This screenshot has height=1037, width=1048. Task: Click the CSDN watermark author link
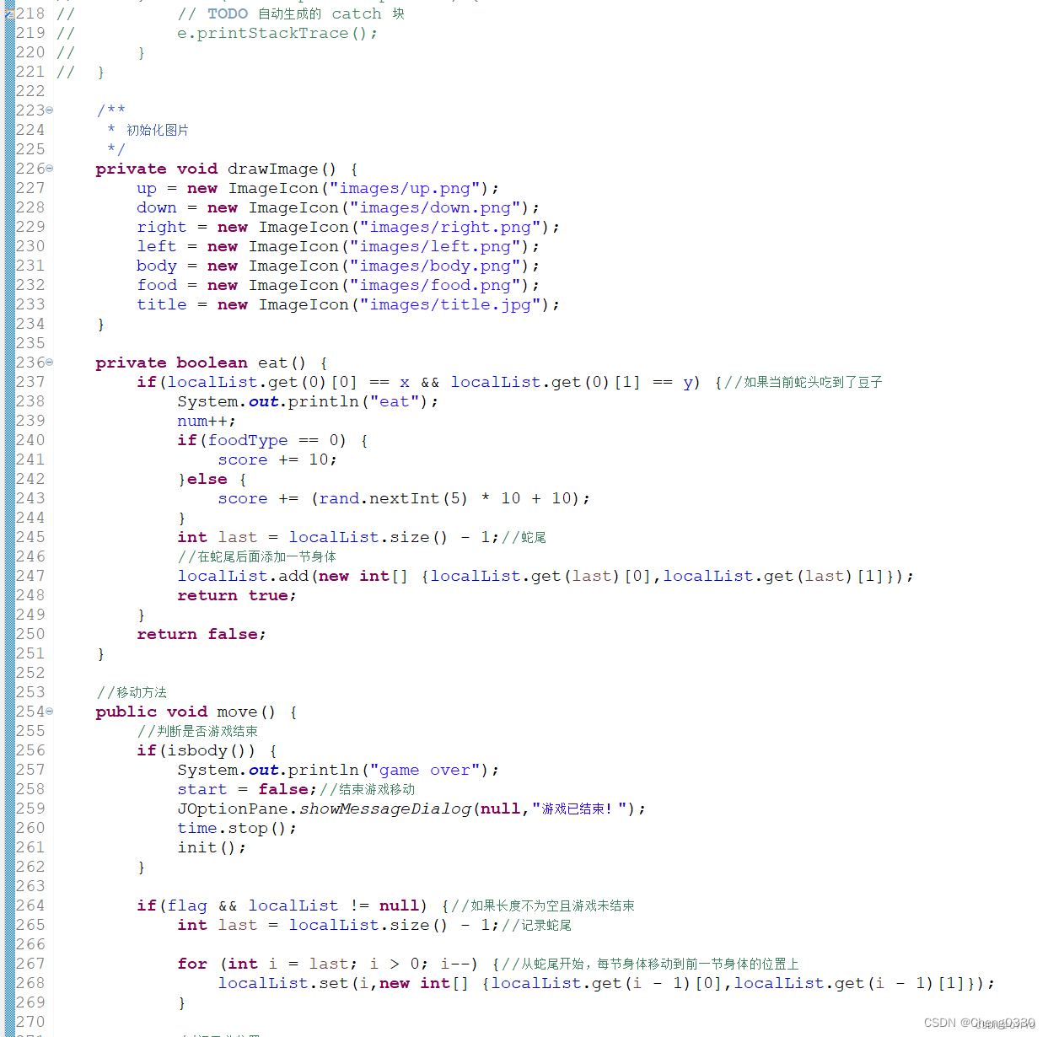[x=980, y=1023]
